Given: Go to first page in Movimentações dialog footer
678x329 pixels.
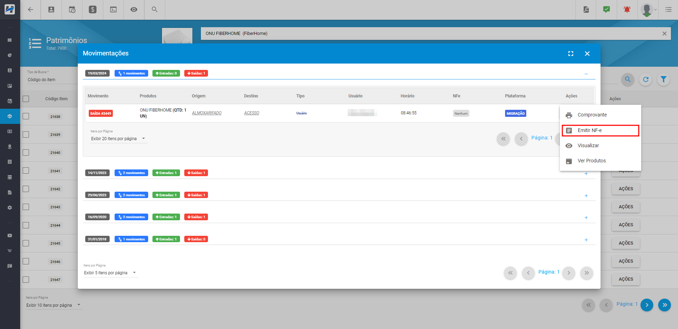Looking at the screenshot, I should (x=510, y=273).
